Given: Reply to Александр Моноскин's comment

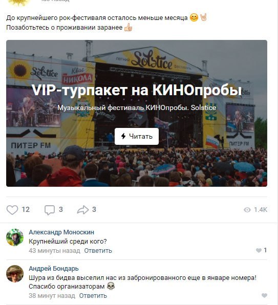Looking at the screenshot, I should pyautogui.click(x=98, y=251).
